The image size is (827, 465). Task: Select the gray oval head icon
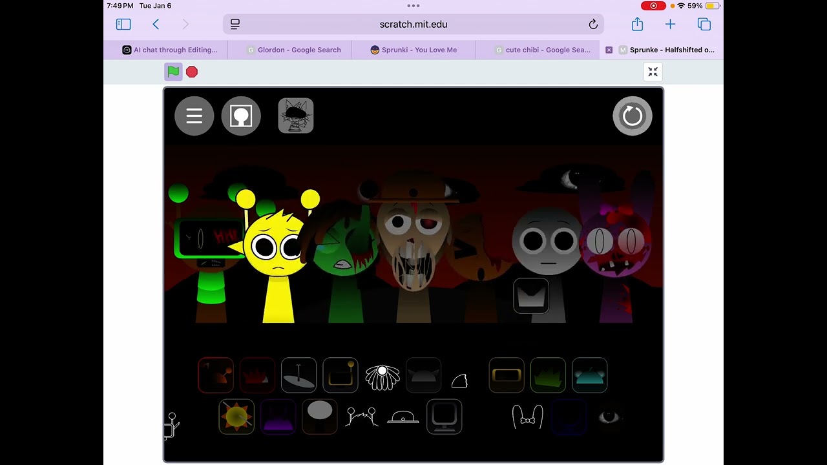coord(320,417)
